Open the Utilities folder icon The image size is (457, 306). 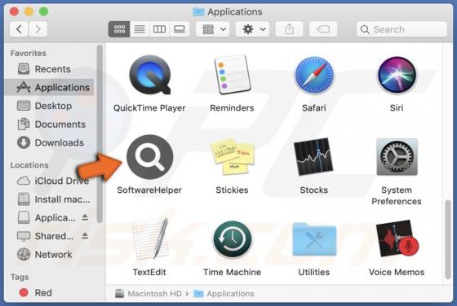coord(314,239)
